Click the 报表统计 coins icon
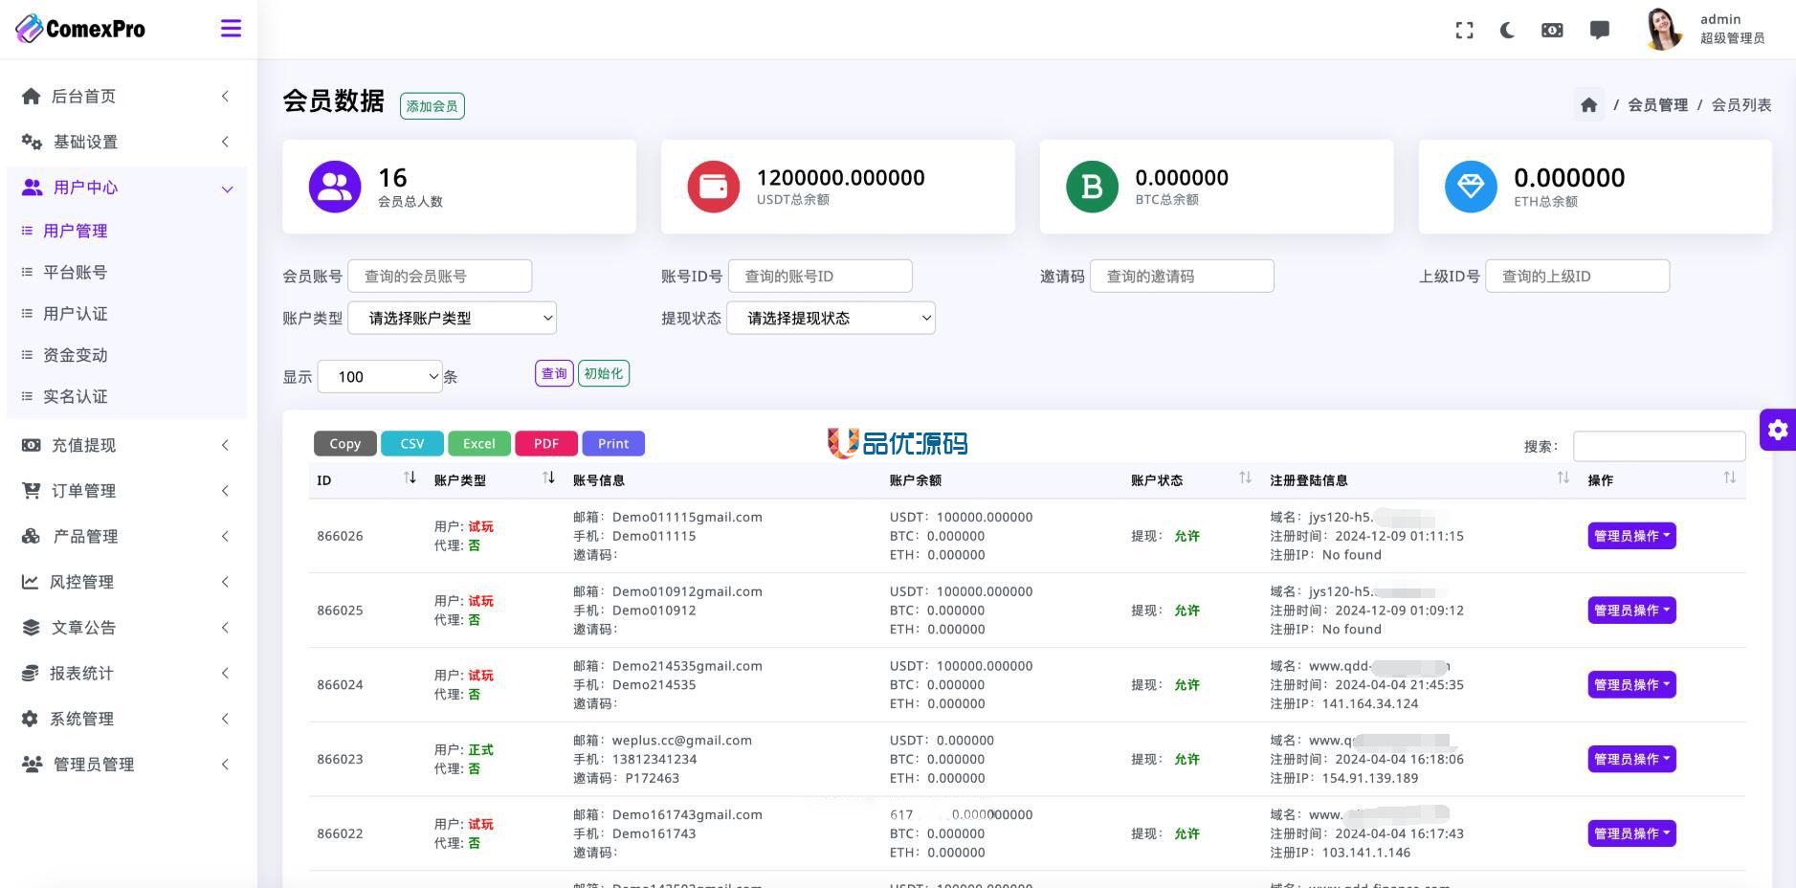Screen dimensions: 1796x888 pyautogui.click(x=31, y=674)
